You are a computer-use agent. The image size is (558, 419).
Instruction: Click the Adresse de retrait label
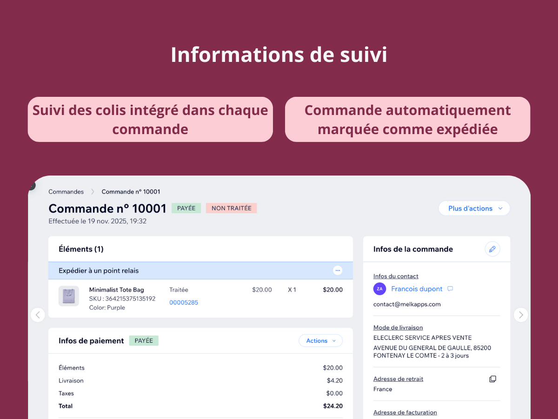(399, 379)
